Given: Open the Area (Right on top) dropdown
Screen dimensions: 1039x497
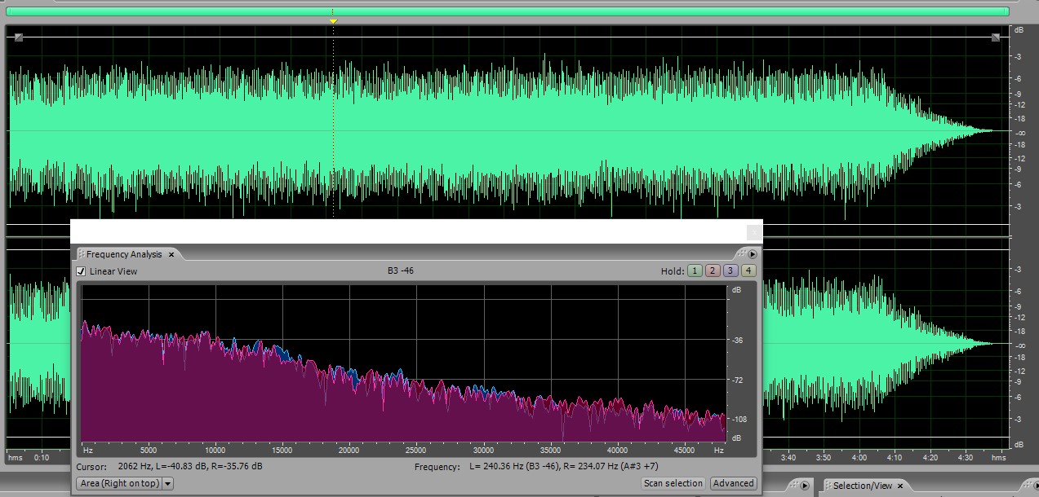Looking at the screenshot, I should click(x=119, y=483).
